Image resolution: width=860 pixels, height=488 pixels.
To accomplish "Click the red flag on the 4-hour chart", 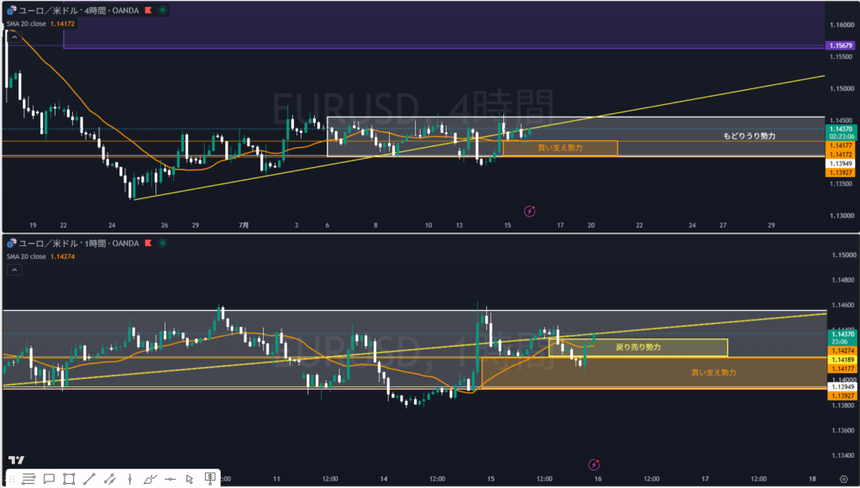I will point(148,10).
